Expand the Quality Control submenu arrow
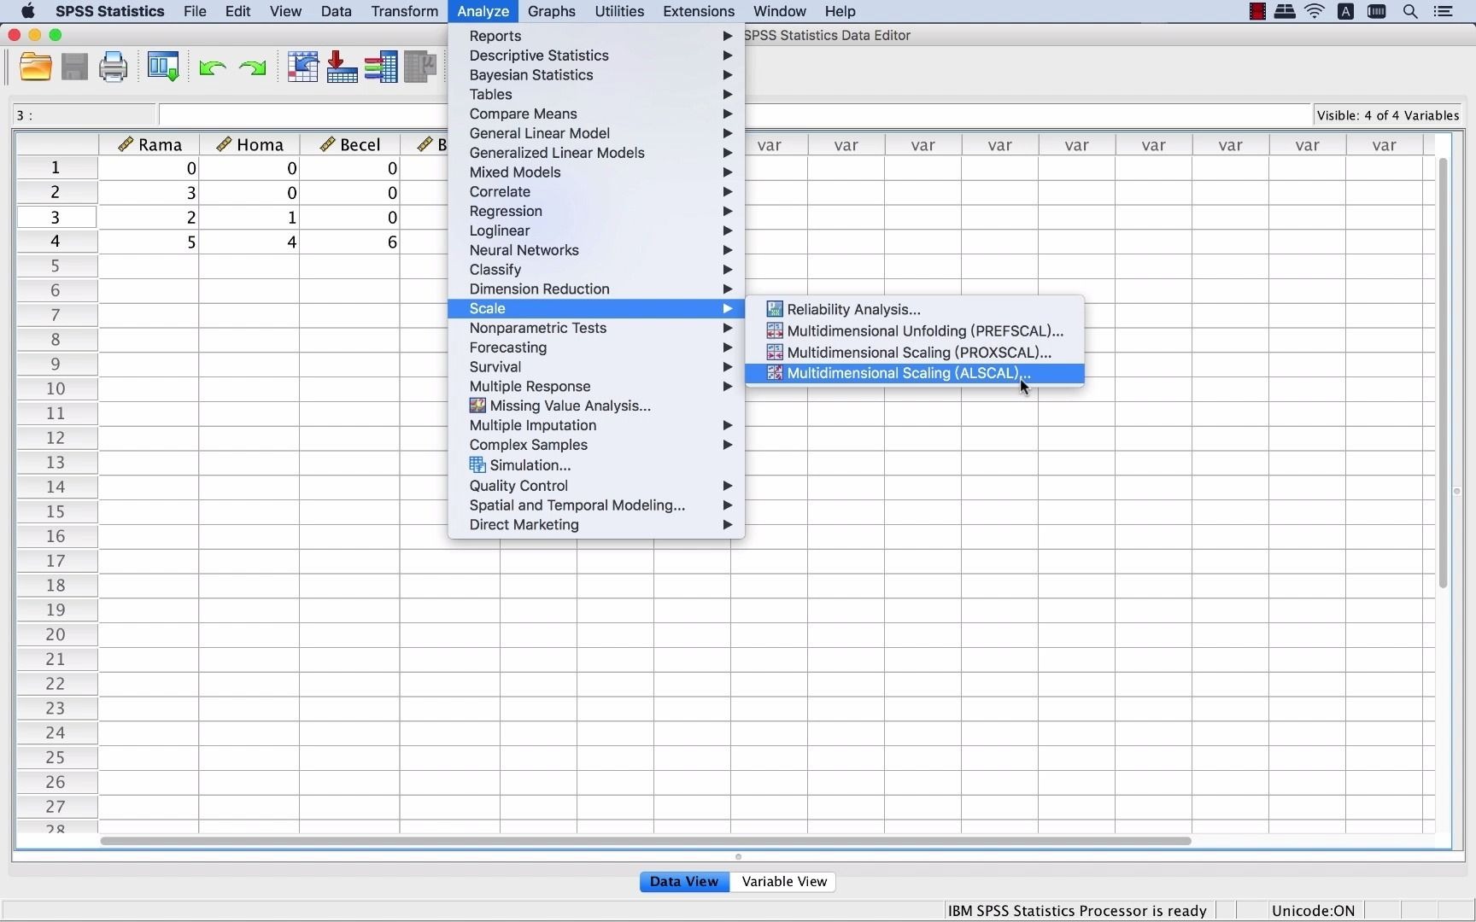The image size is (1476, 922). pos(728,486)
